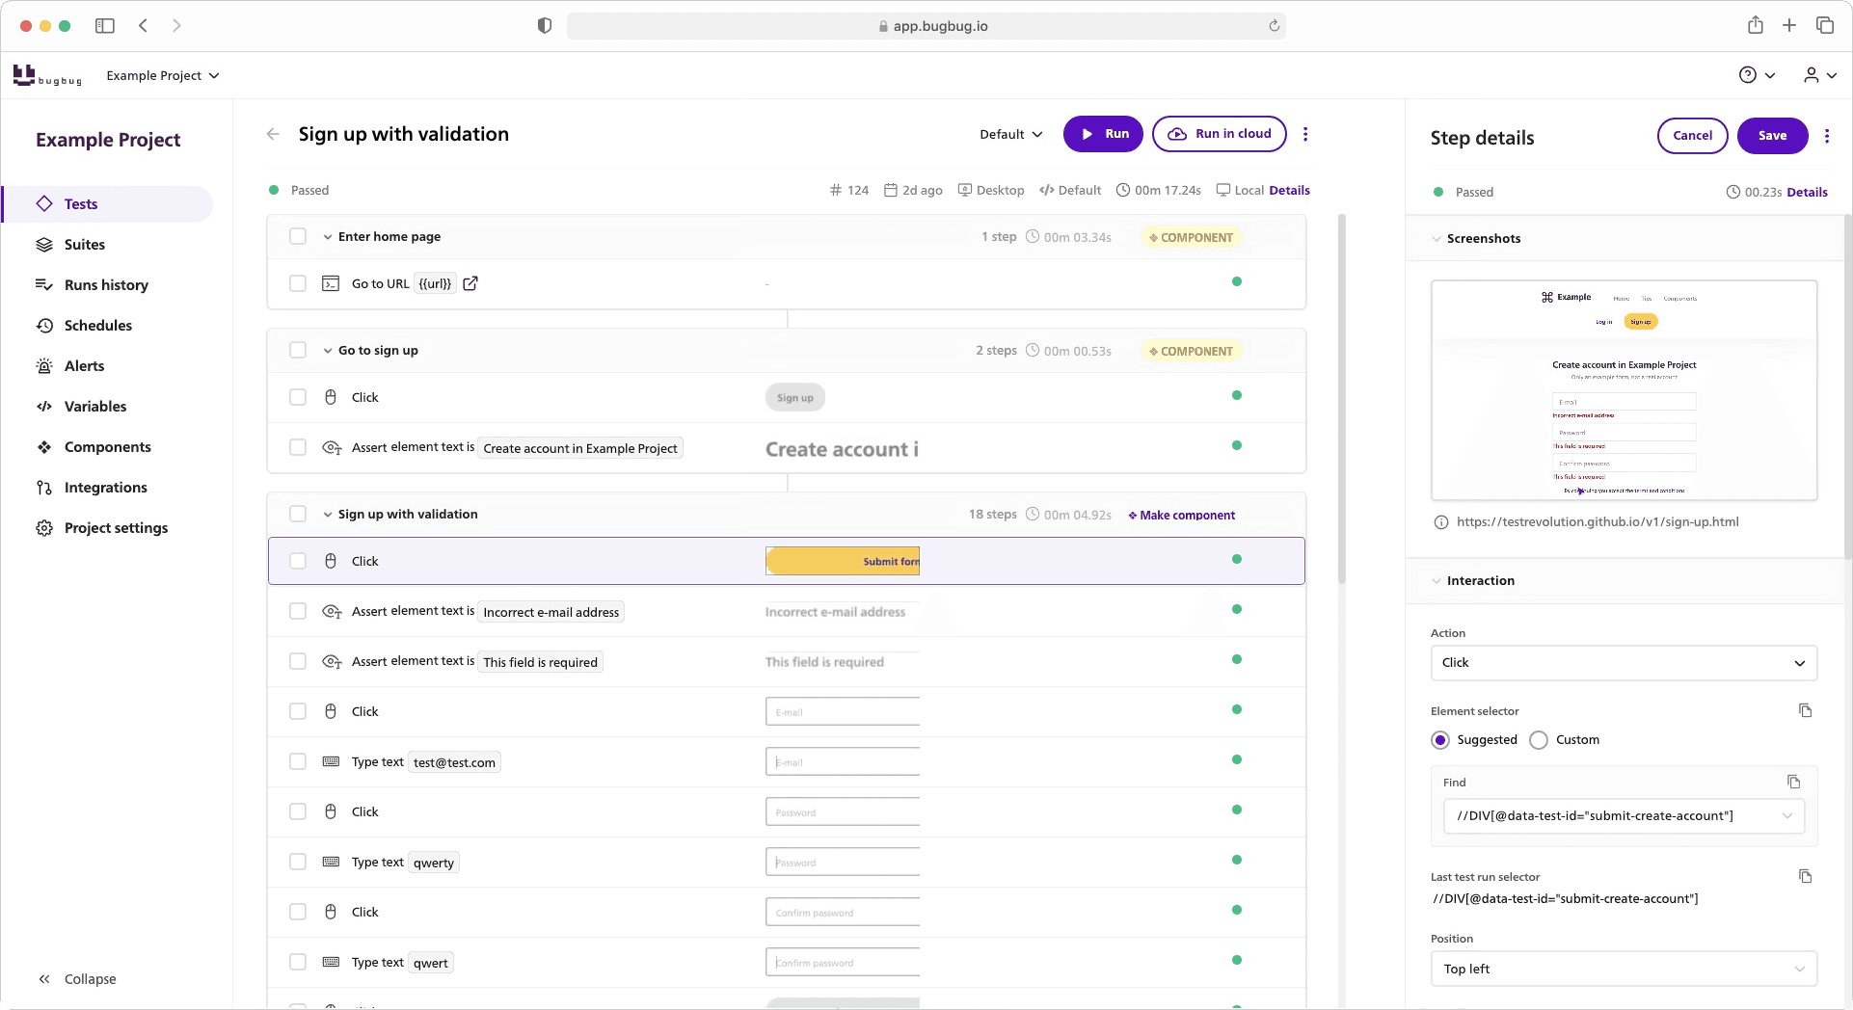Open the Example Project dropdown in top bar
1853x1010 pixels.
click(163, 75)
